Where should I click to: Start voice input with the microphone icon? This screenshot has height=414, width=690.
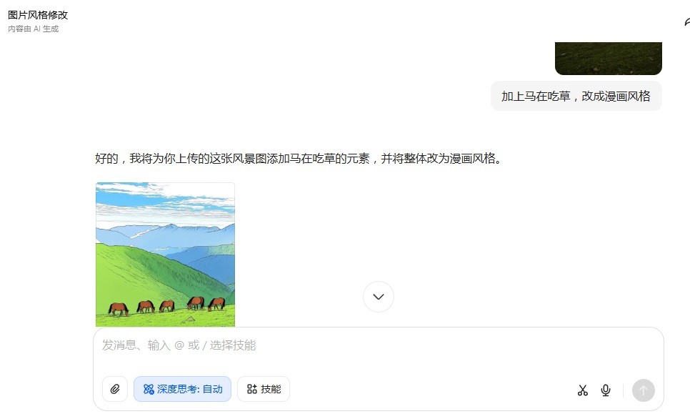[x=606, y=390]
